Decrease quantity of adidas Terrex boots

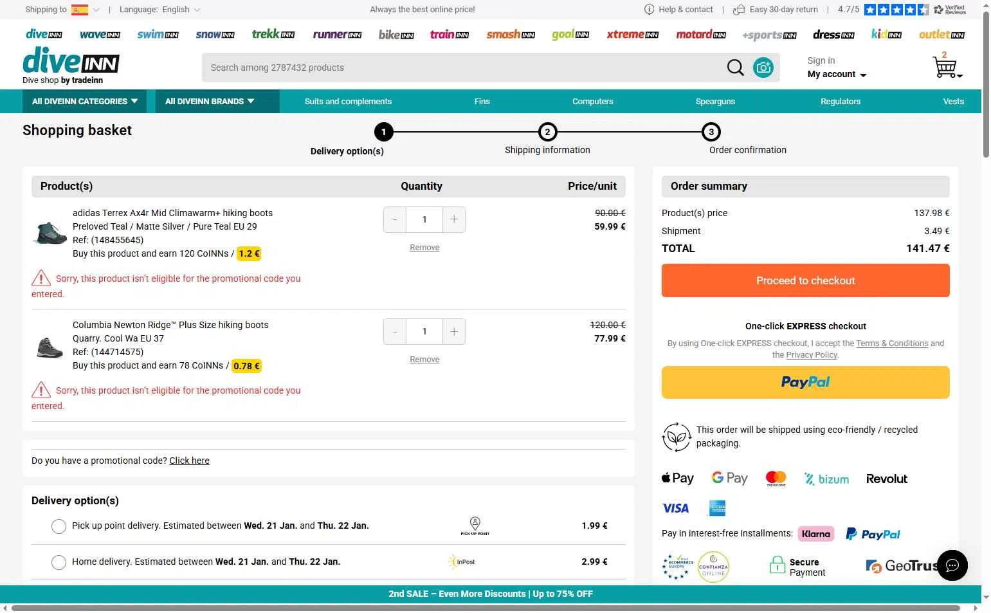[395, 219]
